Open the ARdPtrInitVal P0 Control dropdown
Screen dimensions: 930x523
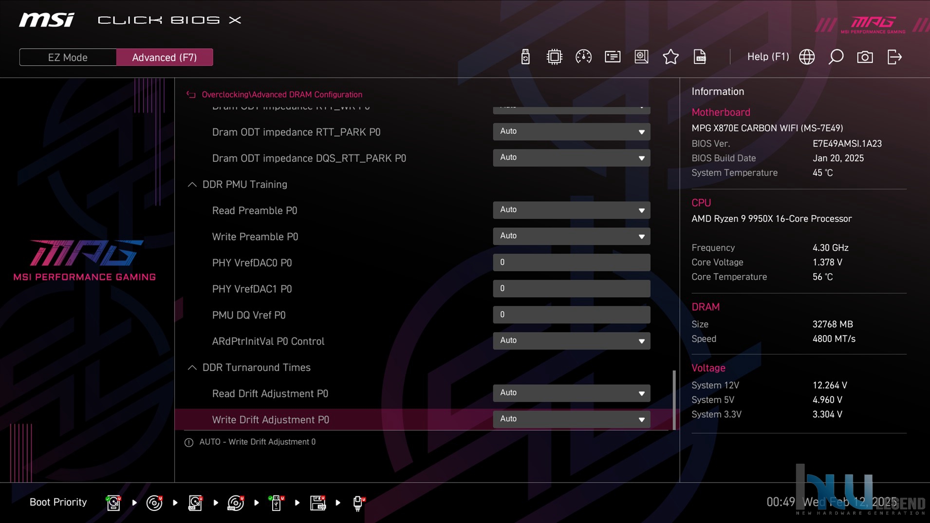coord(571,341)
